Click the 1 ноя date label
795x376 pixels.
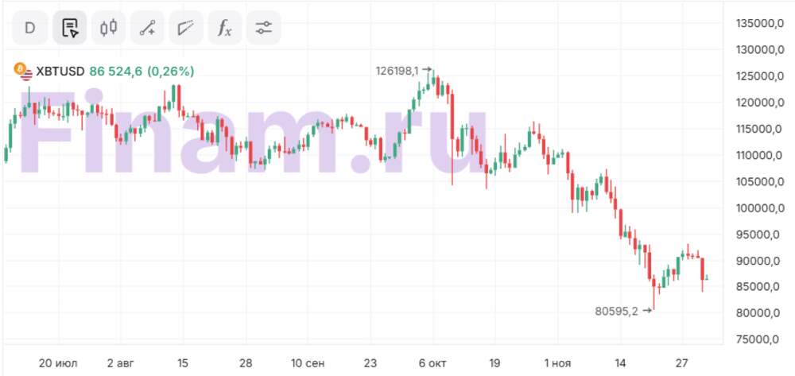click(556, 363)
